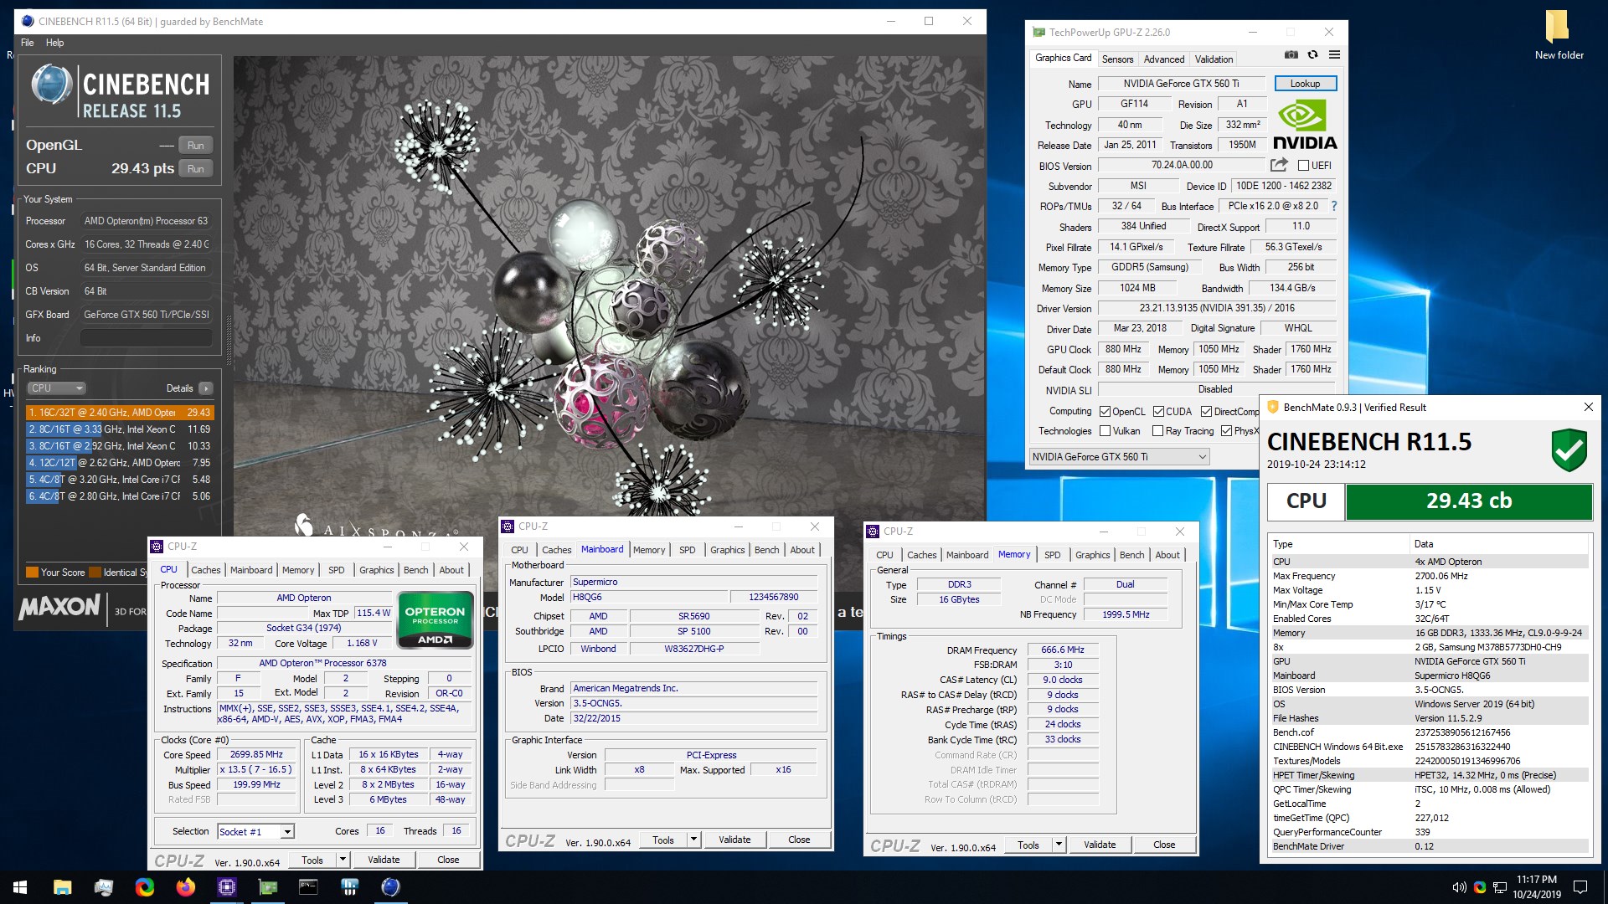This screenshot has height=904, width=1608.
Task: Toggle the UEFI checkbox in GPU-Z
Action: coord(1303,166)
